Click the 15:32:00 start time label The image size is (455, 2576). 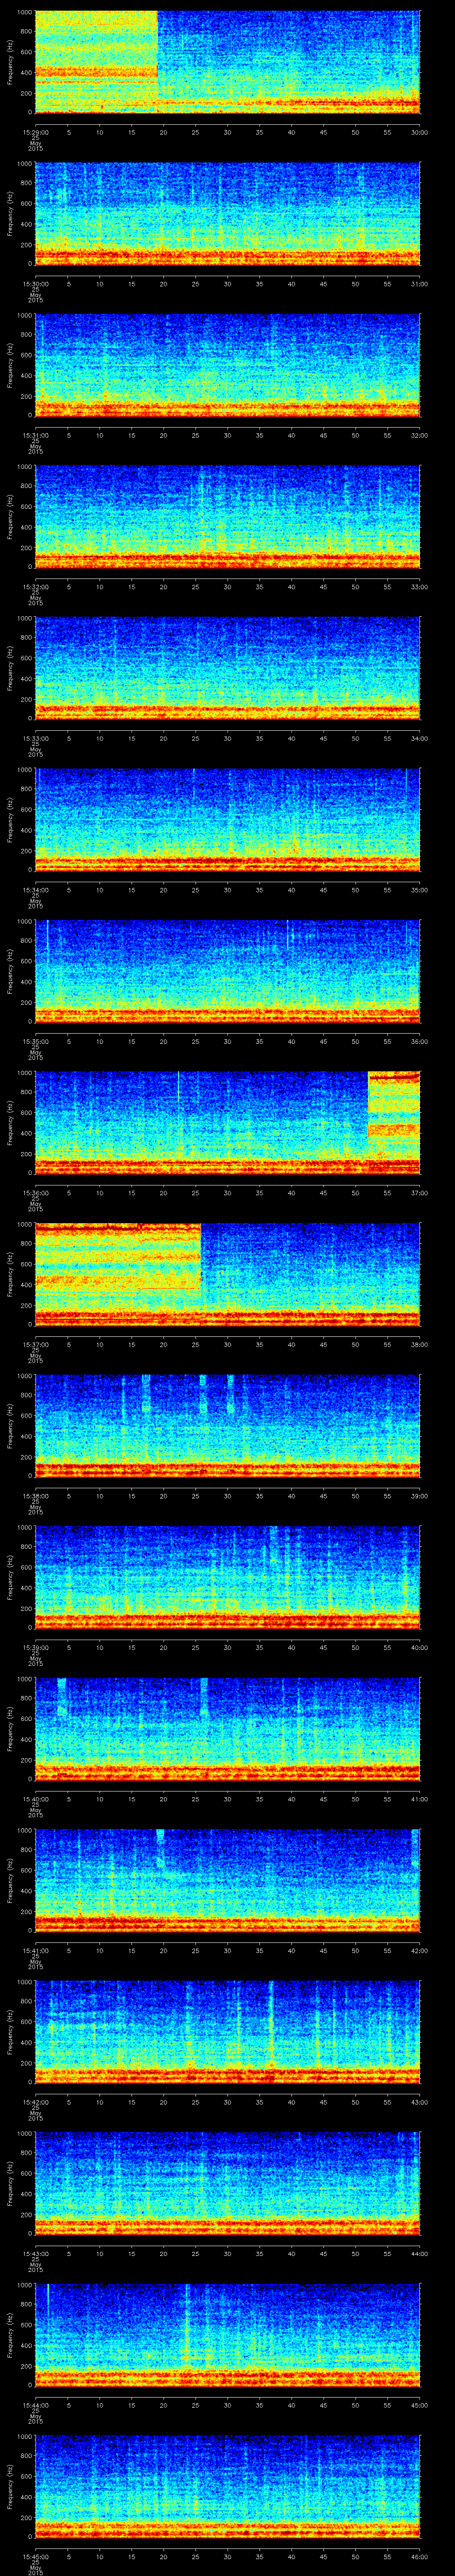(x=36, y=587)
